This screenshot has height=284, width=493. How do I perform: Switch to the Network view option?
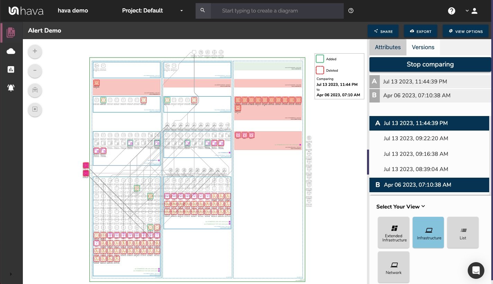(394, 267)
